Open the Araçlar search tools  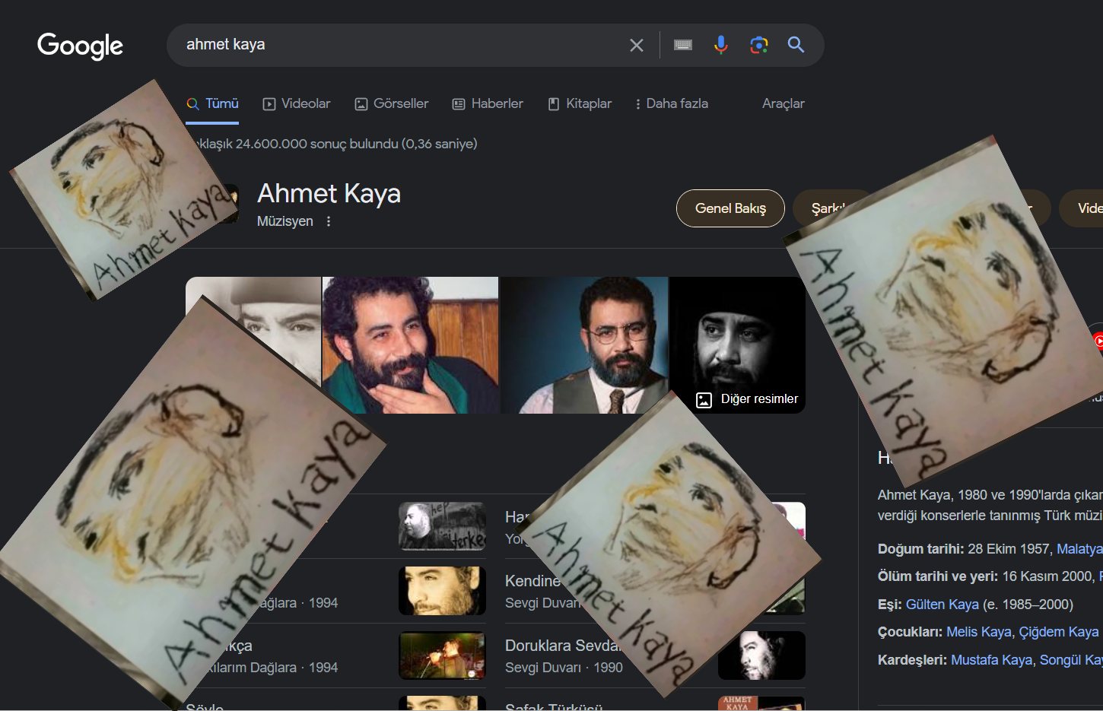(x=784, y=103)
